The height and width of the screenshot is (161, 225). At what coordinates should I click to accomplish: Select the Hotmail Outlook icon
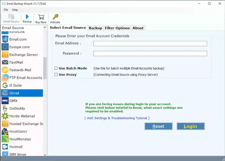(5, 147)
